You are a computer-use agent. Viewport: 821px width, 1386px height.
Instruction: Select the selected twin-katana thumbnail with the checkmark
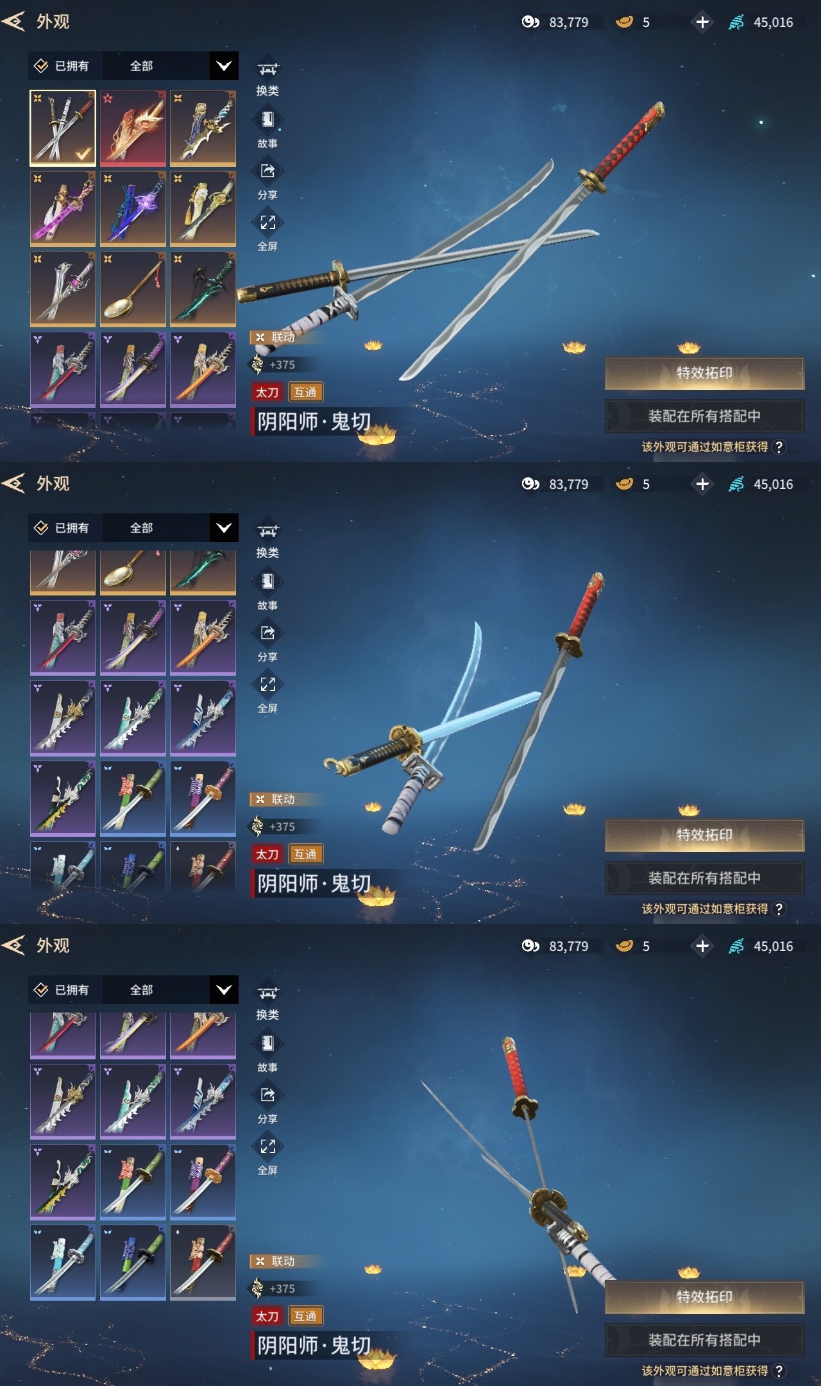tap(63, 128)
